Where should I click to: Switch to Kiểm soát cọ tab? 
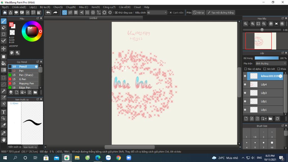[x=15, y=147]
